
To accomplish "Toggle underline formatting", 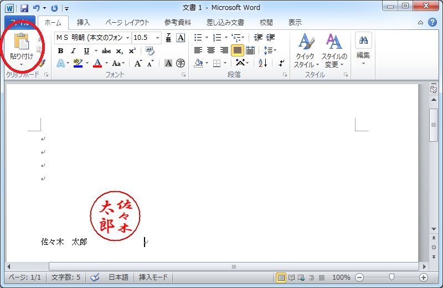I will pyautogui.click(x=86, y=51).
